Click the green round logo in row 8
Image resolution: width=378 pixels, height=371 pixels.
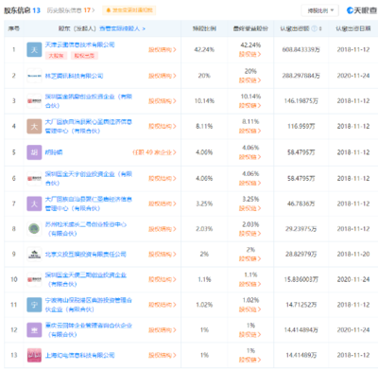point(34,229)
